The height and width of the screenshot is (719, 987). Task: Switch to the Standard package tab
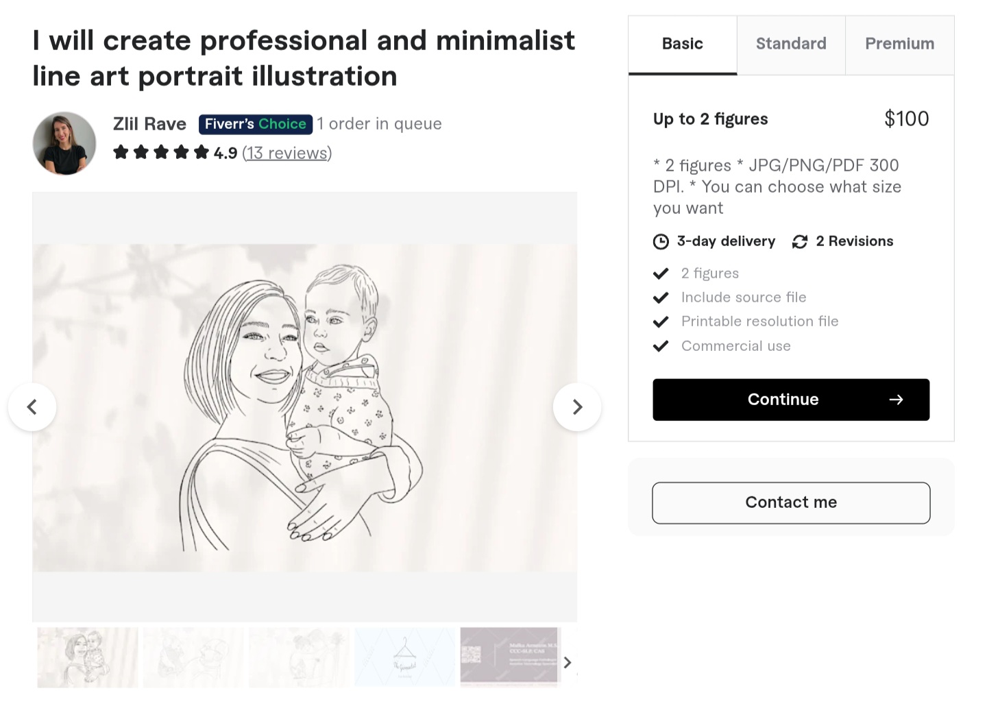pyautogui.click(x=791, y=44)
